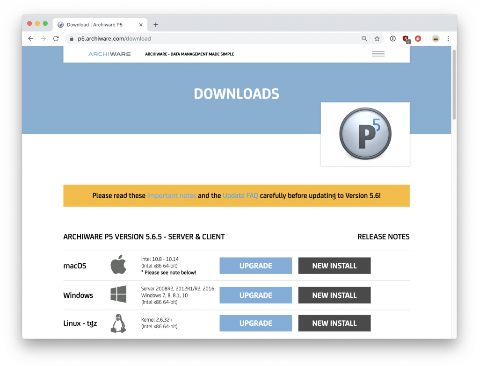Screen dimensions: 479x368
Task: Open the circled info extension icon
Action: [x=392, y=38]
